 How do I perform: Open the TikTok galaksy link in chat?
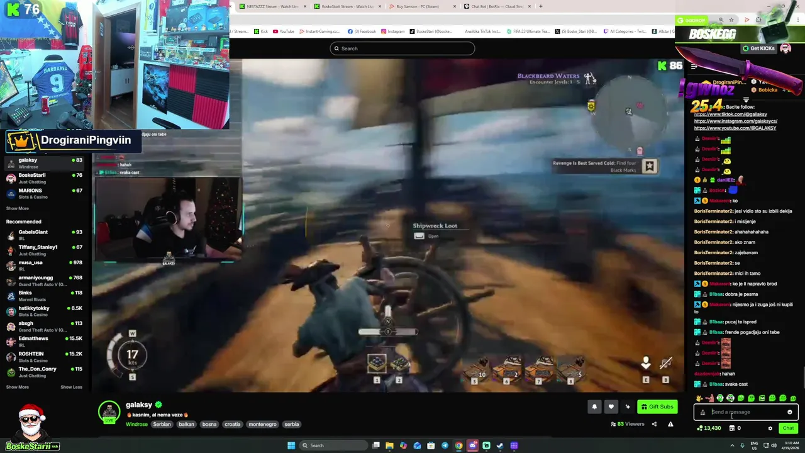click(x=730, y=115)
